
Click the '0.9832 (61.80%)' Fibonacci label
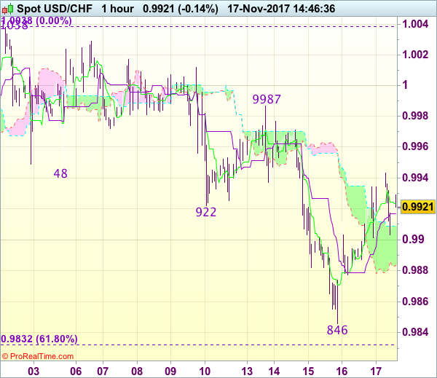(x=39, y=339)
